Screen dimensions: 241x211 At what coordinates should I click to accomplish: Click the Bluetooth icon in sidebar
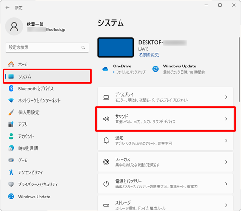point(11,88)
